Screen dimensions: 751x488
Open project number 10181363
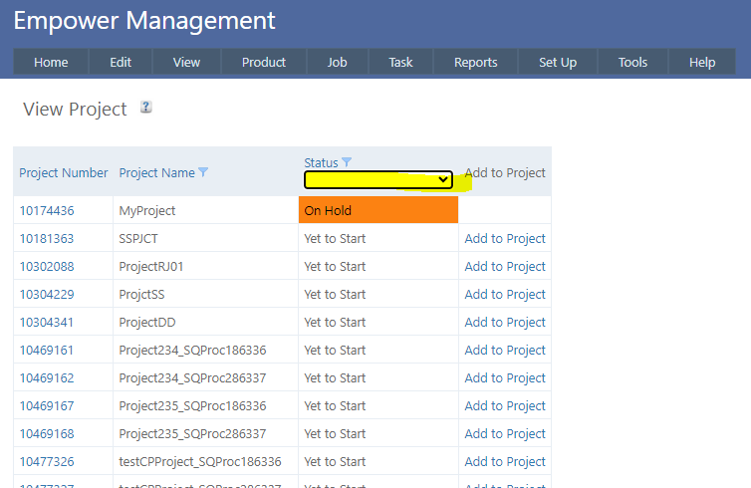pyautogui.click(x=47, y=238)
